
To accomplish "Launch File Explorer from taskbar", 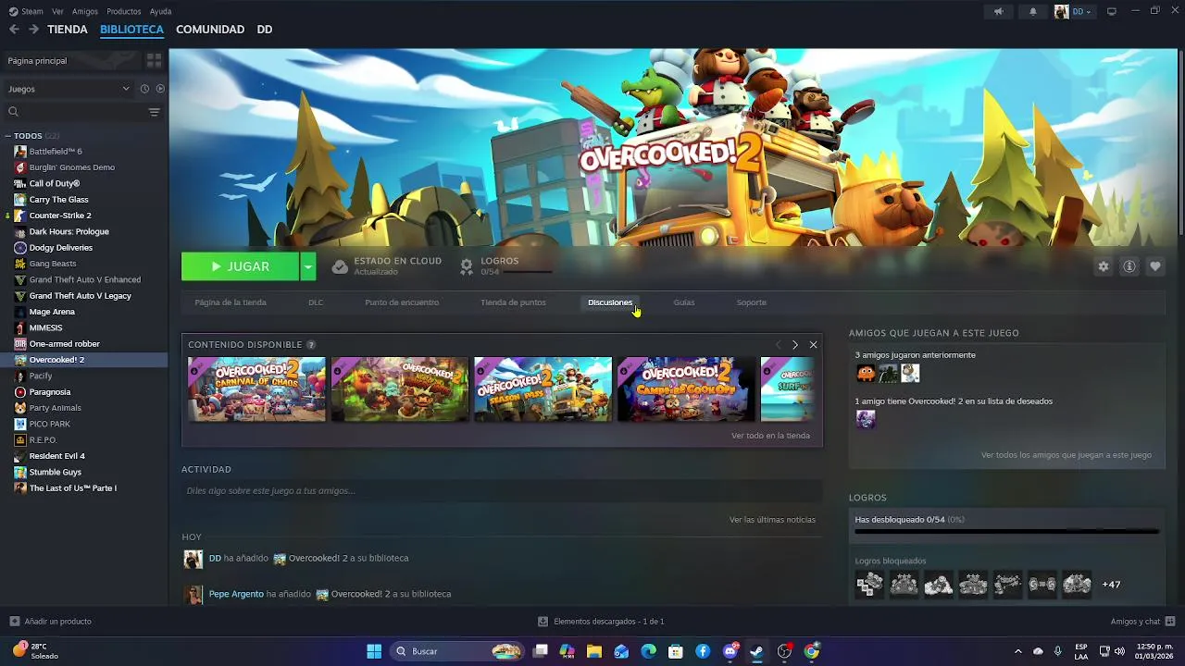I will (594, 651).
